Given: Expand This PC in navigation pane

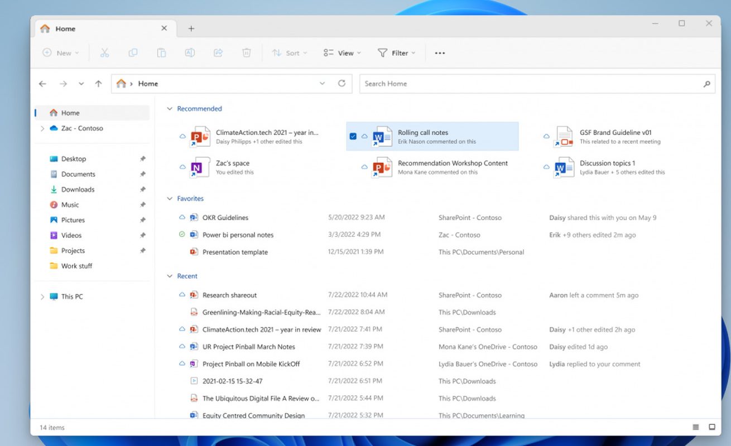Looking at the screenshot, I should tap(42, 297).
